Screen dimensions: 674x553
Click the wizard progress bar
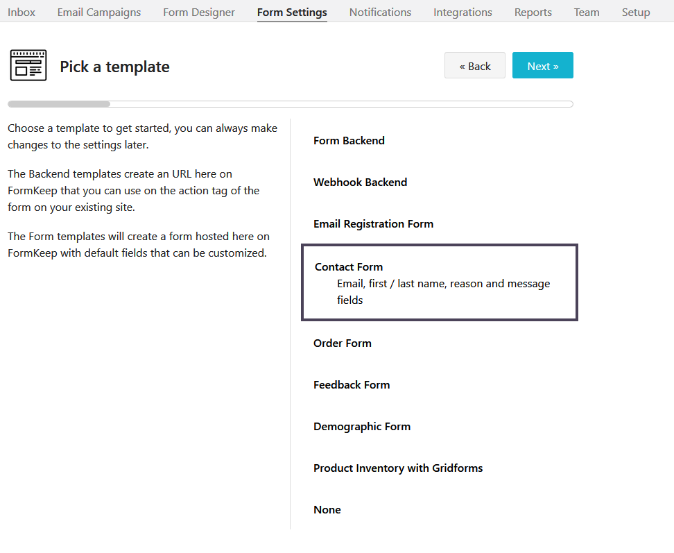tap(290, 104)
